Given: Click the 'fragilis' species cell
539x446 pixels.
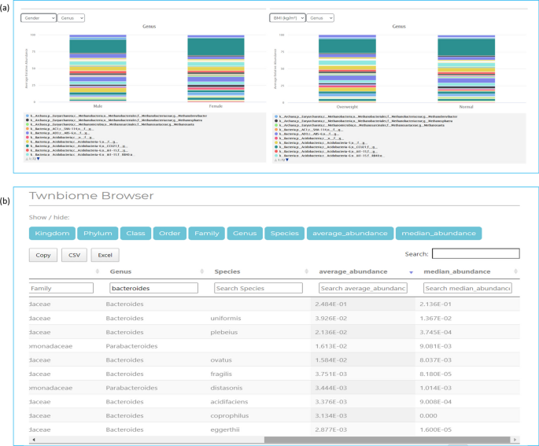Looking at the screenshot, I should coord(221,374).
